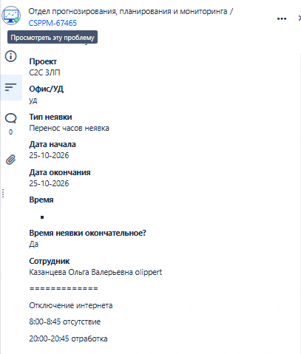Click the project avatar monitor icon
The image size is (301, 354).
(x=11, y=16)
